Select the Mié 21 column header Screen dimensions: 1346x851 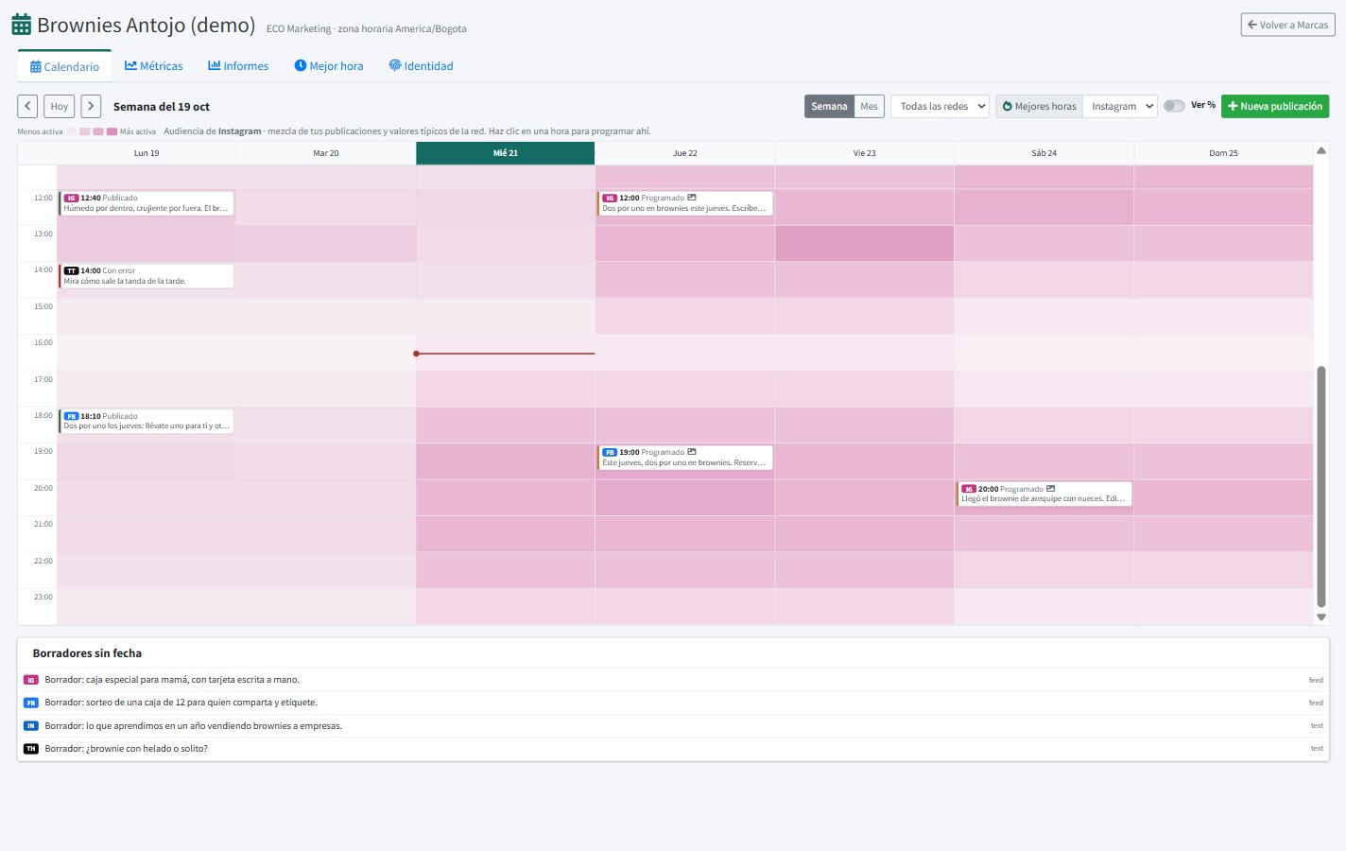[506, 153]
